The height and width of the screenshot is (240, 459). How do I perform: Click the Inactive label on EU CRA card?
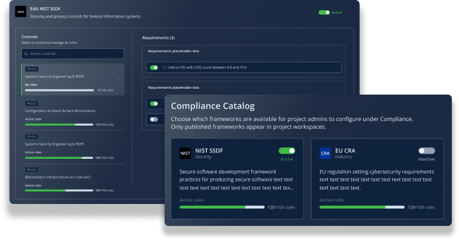[426, 159]
